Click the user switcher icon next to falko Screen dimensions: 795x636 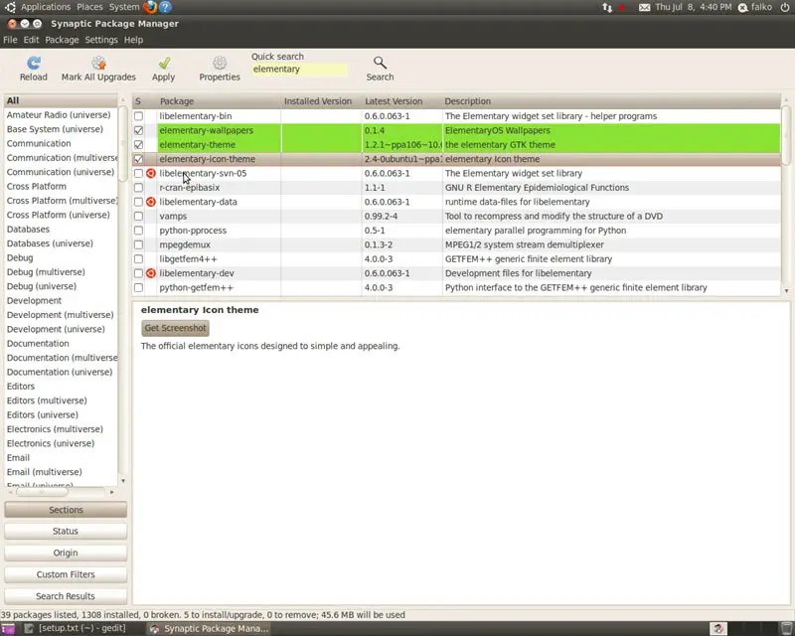coord(742,8)
